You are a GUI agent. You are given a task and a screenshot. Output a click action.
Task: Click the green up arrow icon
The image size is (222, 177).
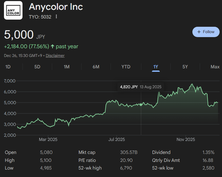[52, 46]
